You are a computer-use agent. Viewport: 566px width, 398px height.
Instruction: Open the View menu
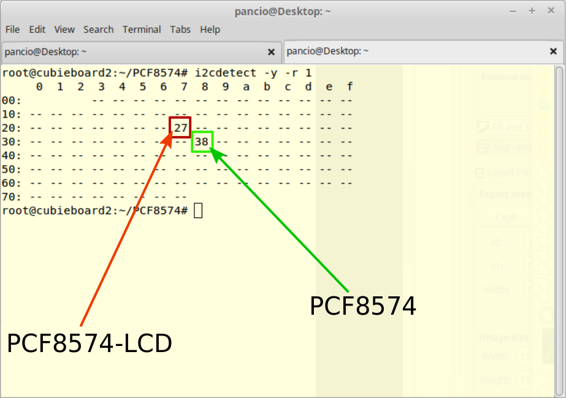64,29
